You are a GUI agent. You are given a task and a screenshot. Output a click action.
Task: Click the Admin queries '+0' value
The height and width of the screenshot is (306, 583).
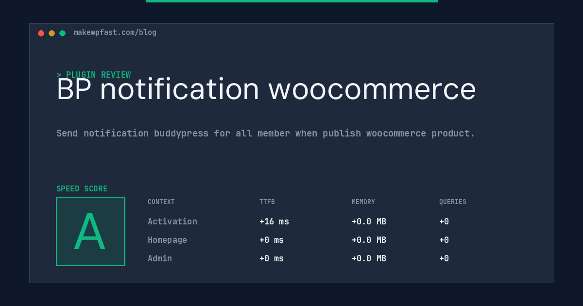click(444, 258)
